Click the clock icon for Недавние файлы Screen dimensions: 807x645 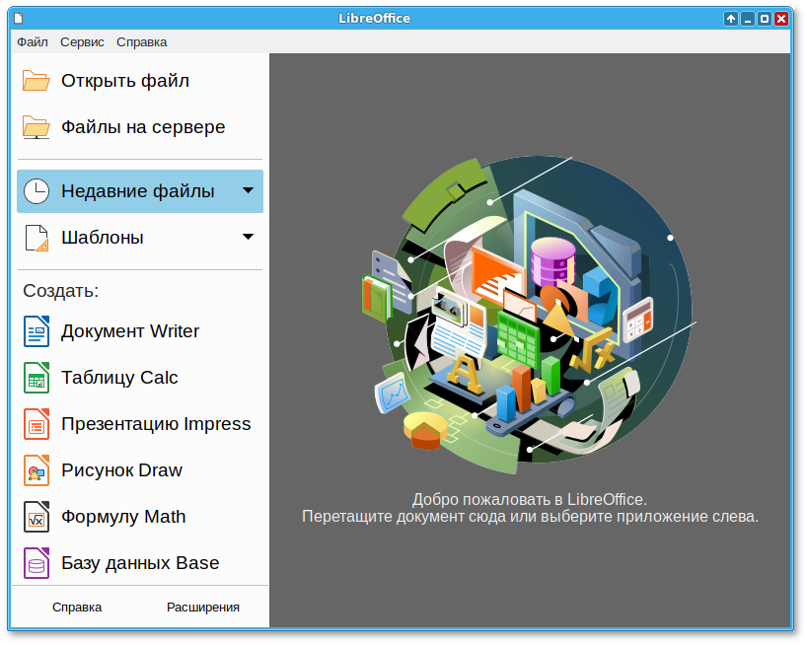coord(37,191)
